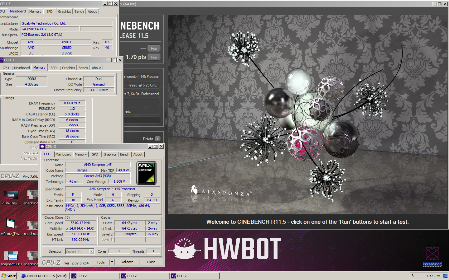Click the CAS# Latency value 5.0 clocks
Screen dimensions: 449x280
pos(72,114)
